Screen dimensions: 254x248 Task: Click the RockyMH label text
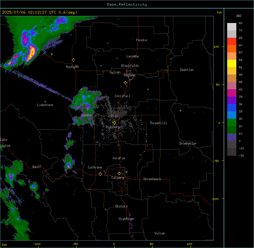pos(72,67)
